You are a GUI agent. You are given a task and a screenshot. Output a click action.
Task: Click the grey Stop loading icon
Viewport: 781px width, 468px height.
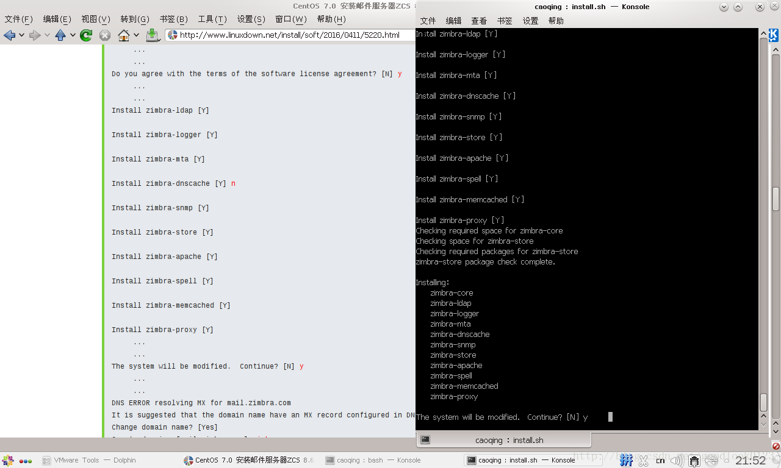(x=105, y=35)
